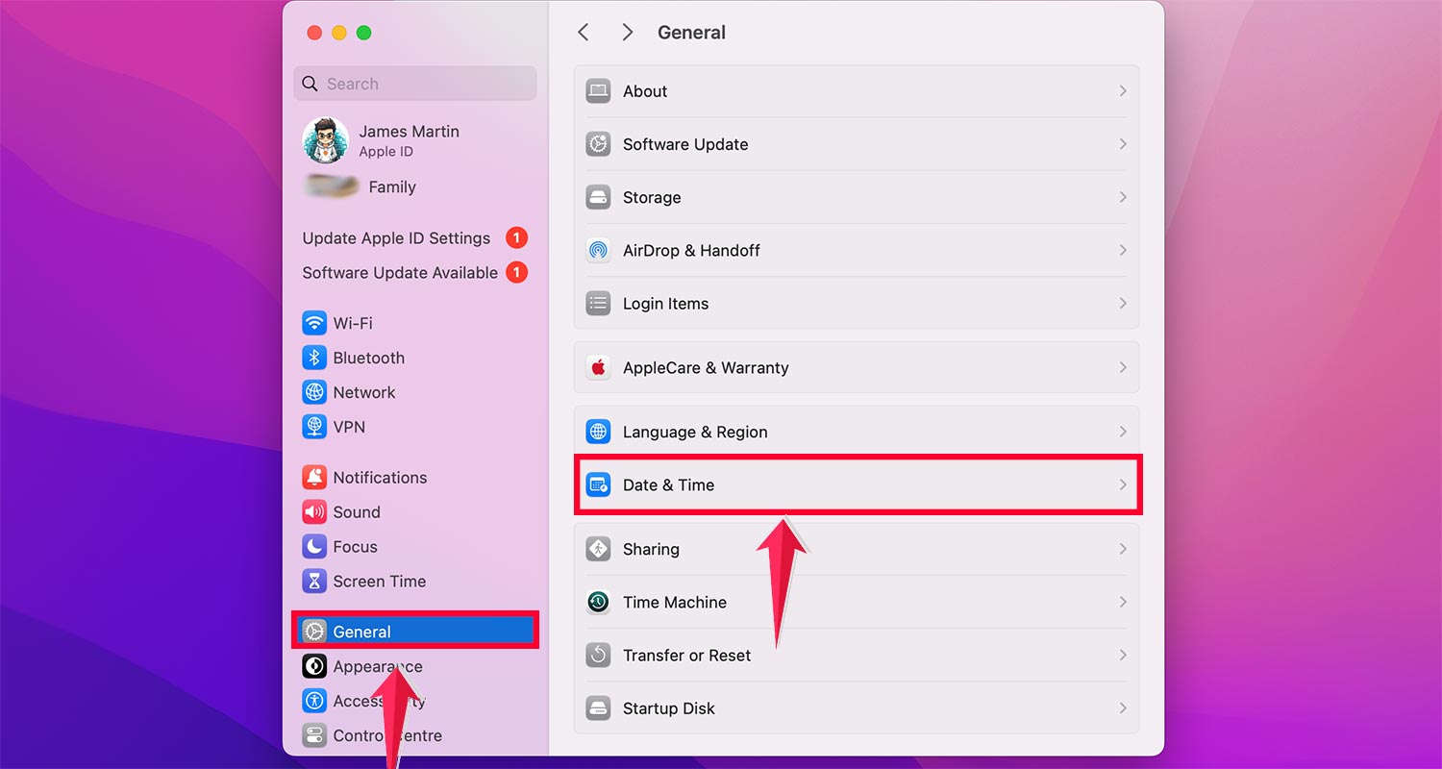Click the Control Centre icon
The height and width of the screenshot is (769, 1442).
315,735
